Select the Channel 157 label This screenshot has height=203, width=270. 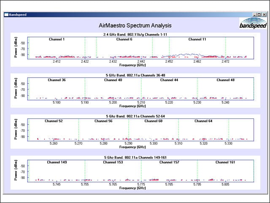169,162
